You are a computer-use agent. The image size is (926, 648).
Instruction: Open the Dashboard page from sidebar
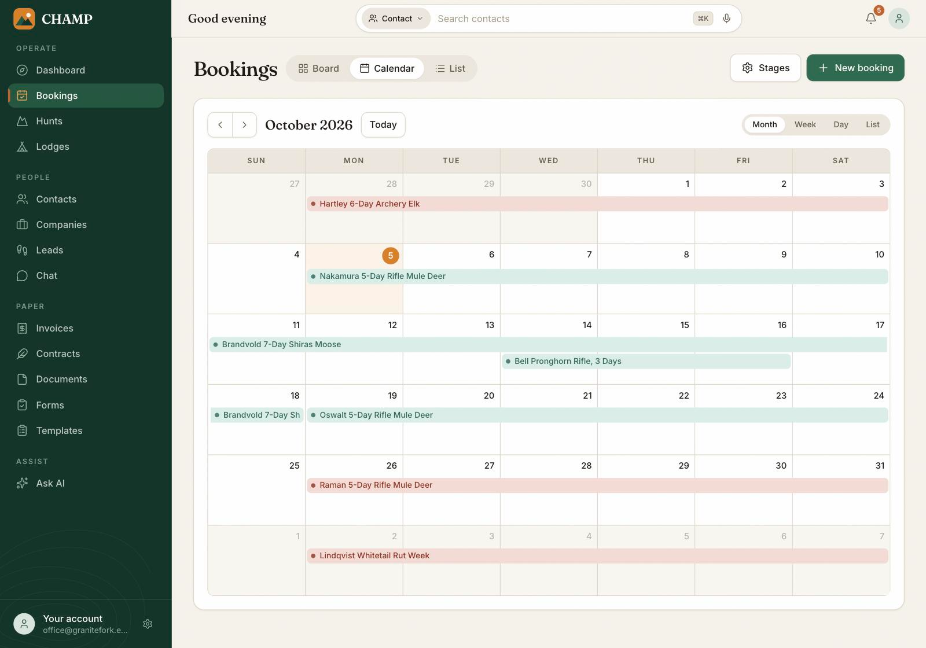(x=86, y=70)
